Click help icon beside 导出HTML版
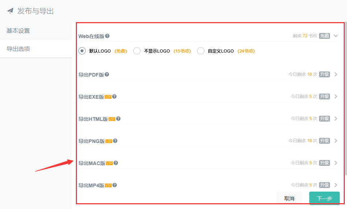The height and width of the screenshot is (209, 347). 118,119
